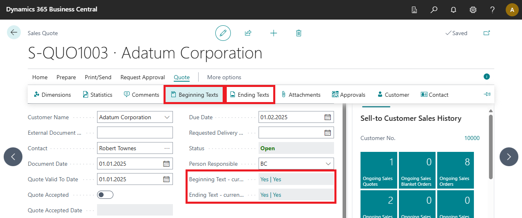Click the back arrow button
Viewport: 522px width, 218px height.
click(x=14, y=33)
